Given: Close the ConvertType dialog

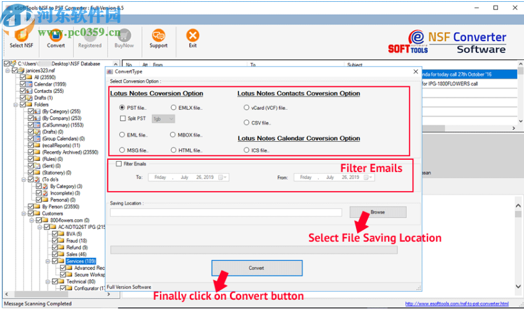Looking at the screenshot, I should 415,72.
